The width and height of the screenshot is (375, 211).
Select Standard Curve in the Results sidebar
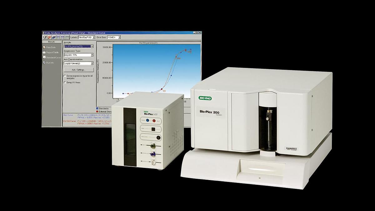click(x=52, y=58)
